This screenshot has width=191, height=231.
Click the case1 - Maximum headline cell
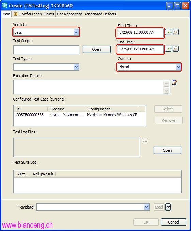(66, 115)
